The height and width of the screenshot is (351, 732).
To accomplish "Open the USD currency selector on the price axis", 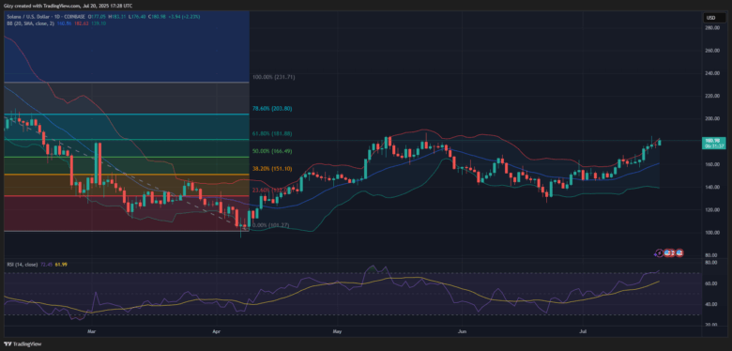I will click(711, 18).
